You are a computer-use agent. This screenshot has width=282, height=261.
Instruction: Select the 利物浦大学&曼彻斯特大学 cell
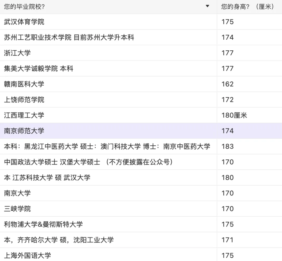click(x=108, y=224)
